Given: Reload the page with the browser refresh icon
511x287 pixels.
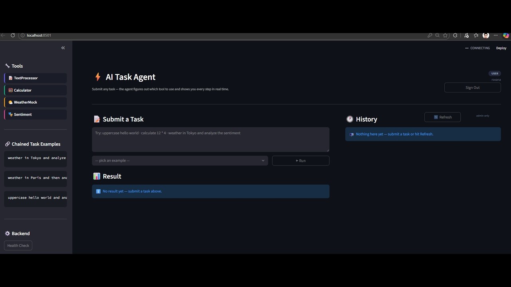Looking at the screenshot, I should 13,35.
